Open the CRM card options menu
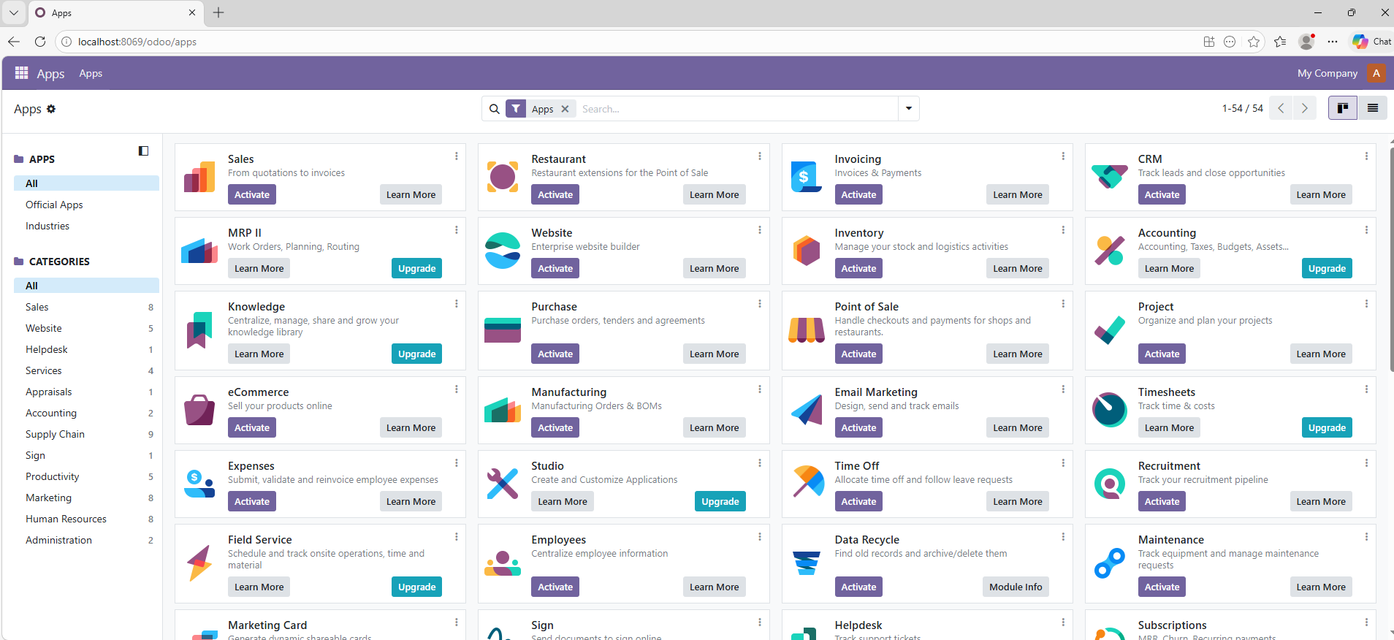1394x640 pixels. [x=1366, y=156]
